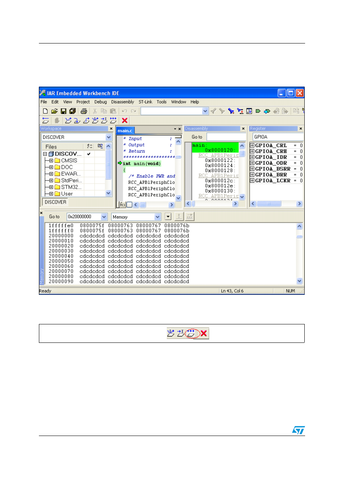344x486 pixels.
Task: Click the Save All toolbar icon
Action: [72, 111]
